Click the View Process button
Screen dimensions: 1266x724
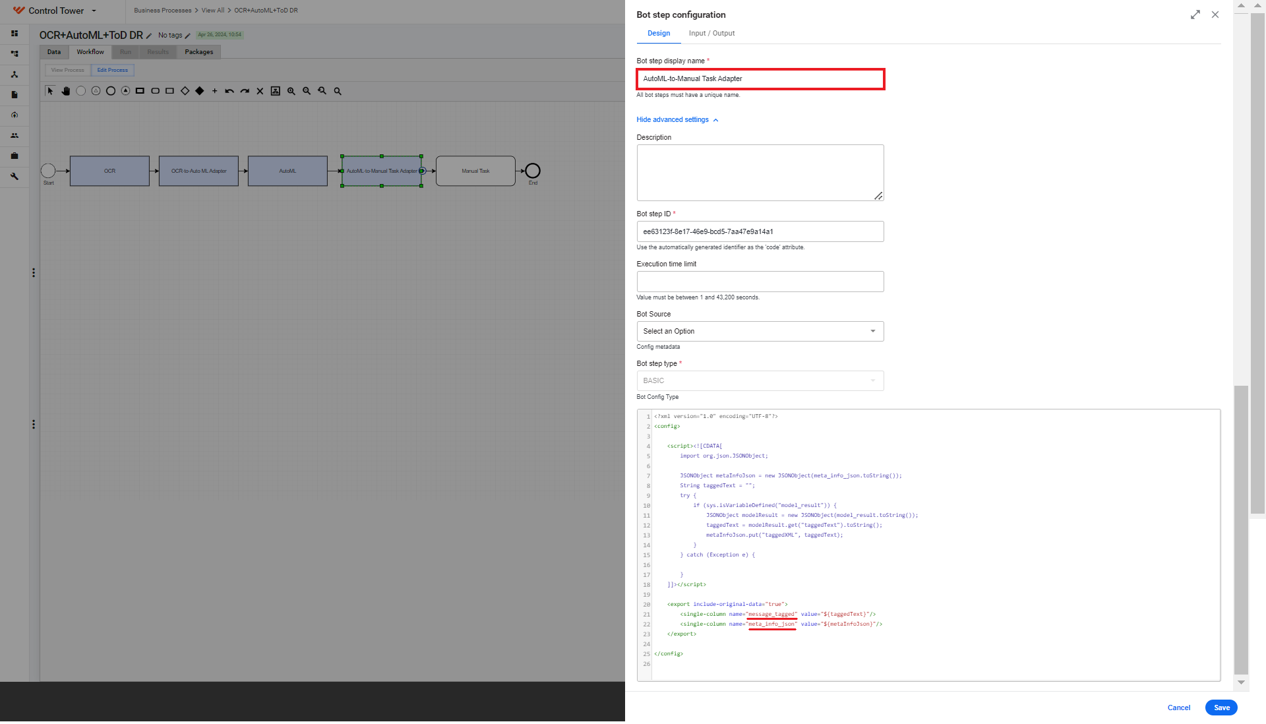point(68,70)
